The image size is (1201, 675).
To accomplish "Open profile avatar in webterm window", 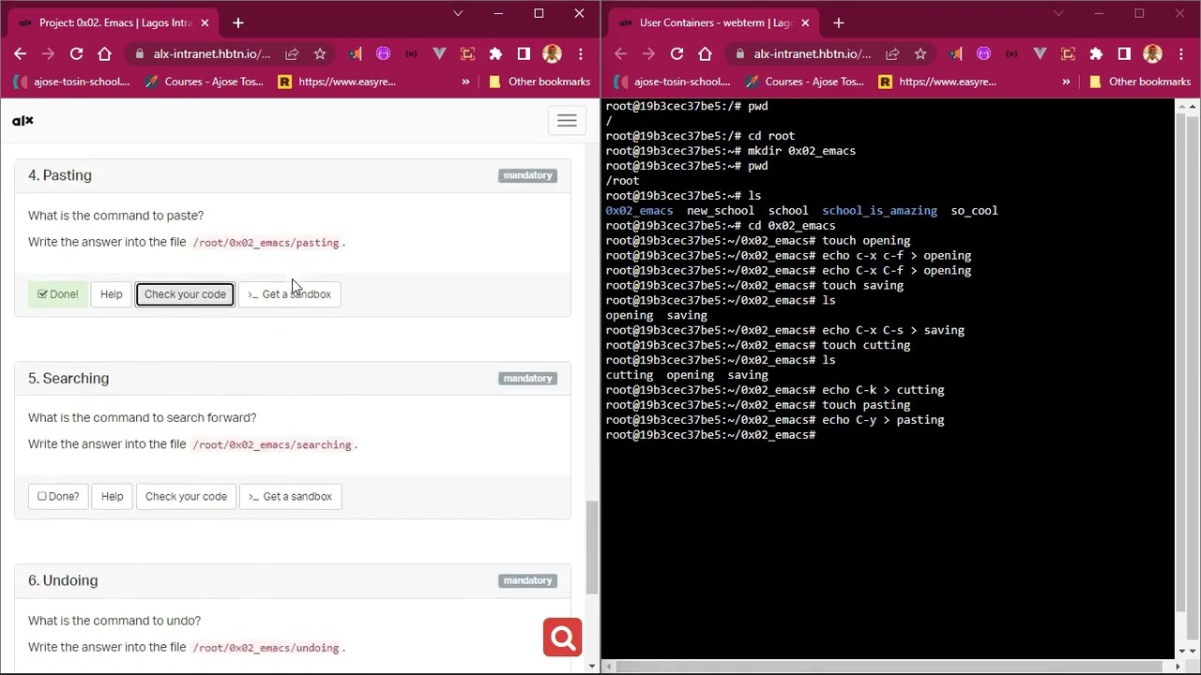I will [1152, 54].
